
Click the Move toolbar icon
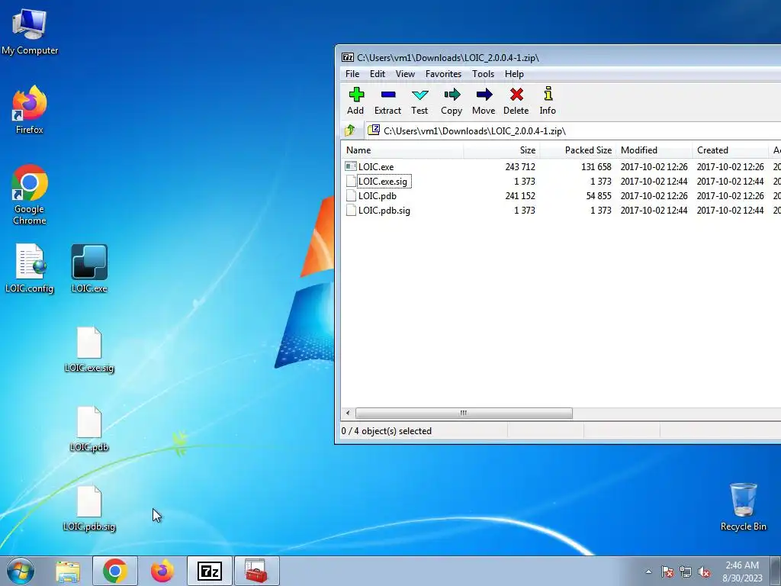[x=484, y=101]
